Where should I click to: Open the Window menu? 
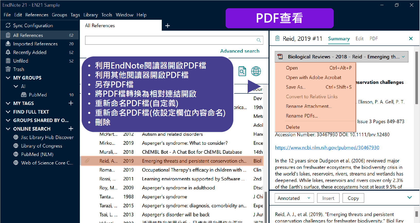coord(124,15)
